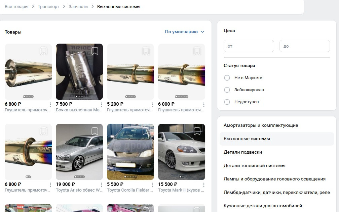
Task: Open the silver Toyota Aristo photo
Action: (79, 152)
